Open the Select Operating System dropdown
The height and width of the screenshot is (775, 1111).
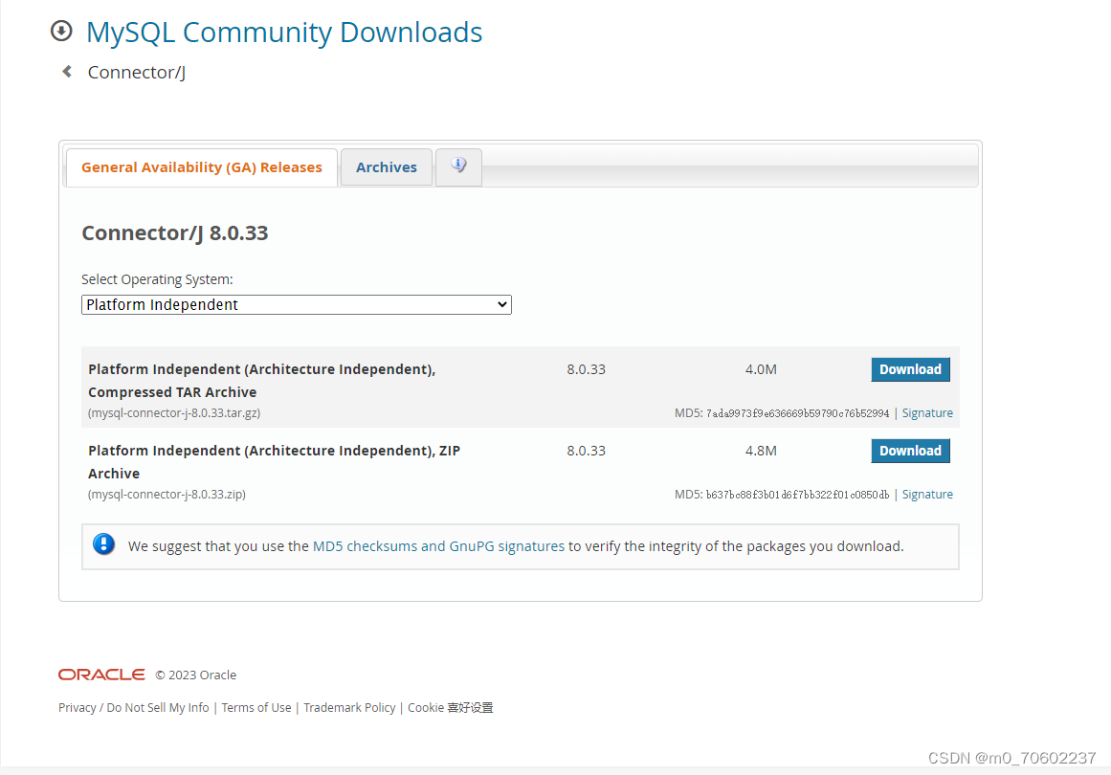[x=297, y=304]
